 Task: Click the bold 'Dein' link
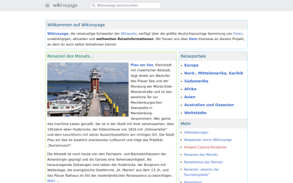tap(193, 39)
